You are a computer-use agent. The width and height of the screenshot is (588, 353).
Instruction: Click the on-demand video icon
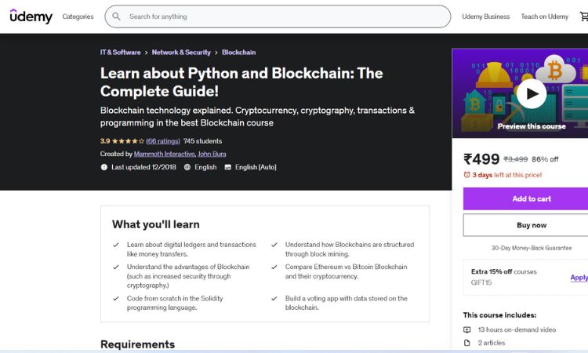(467, 329)
